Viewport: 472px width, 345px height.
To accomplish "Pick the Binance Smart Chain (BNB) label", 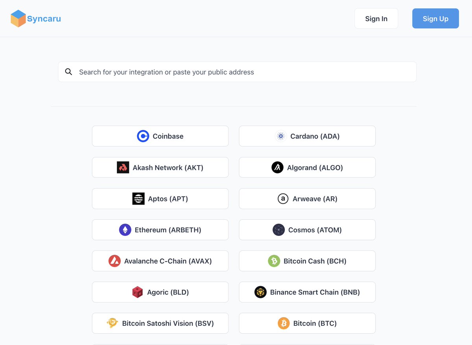I will click(315, 292).
